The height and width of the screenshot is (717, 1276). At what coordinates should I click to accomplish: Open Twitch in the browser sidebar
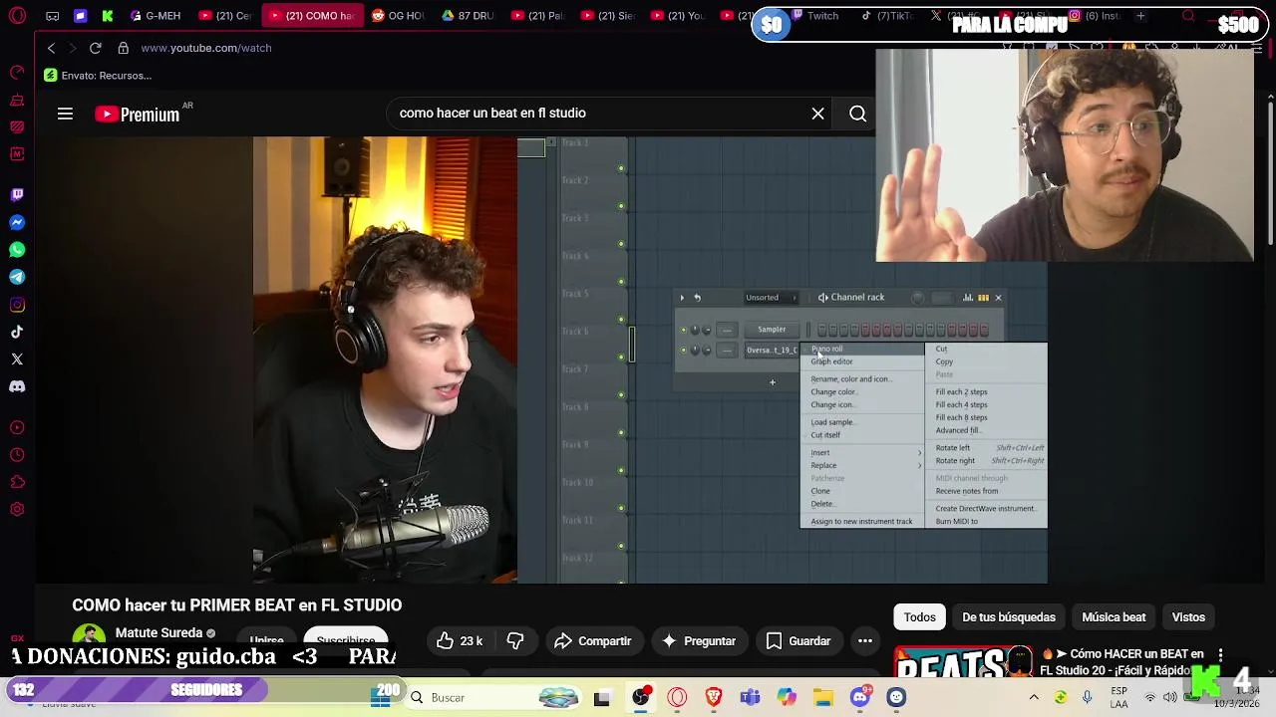(17, 195)
